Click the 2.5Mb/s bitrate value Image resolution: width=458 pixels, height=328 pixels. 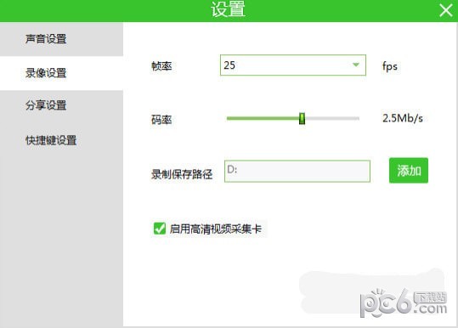[403, 118]
